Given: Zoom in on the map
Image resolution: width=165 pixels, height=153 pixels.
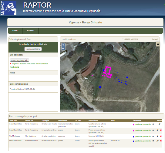Looking at the screenshot, I should pyautogui.click(x=63, y=45).
